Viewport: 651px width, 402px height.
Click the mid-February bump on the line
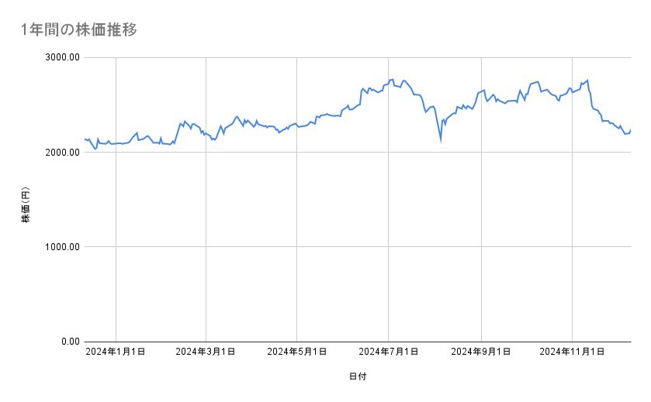point(185,121)
